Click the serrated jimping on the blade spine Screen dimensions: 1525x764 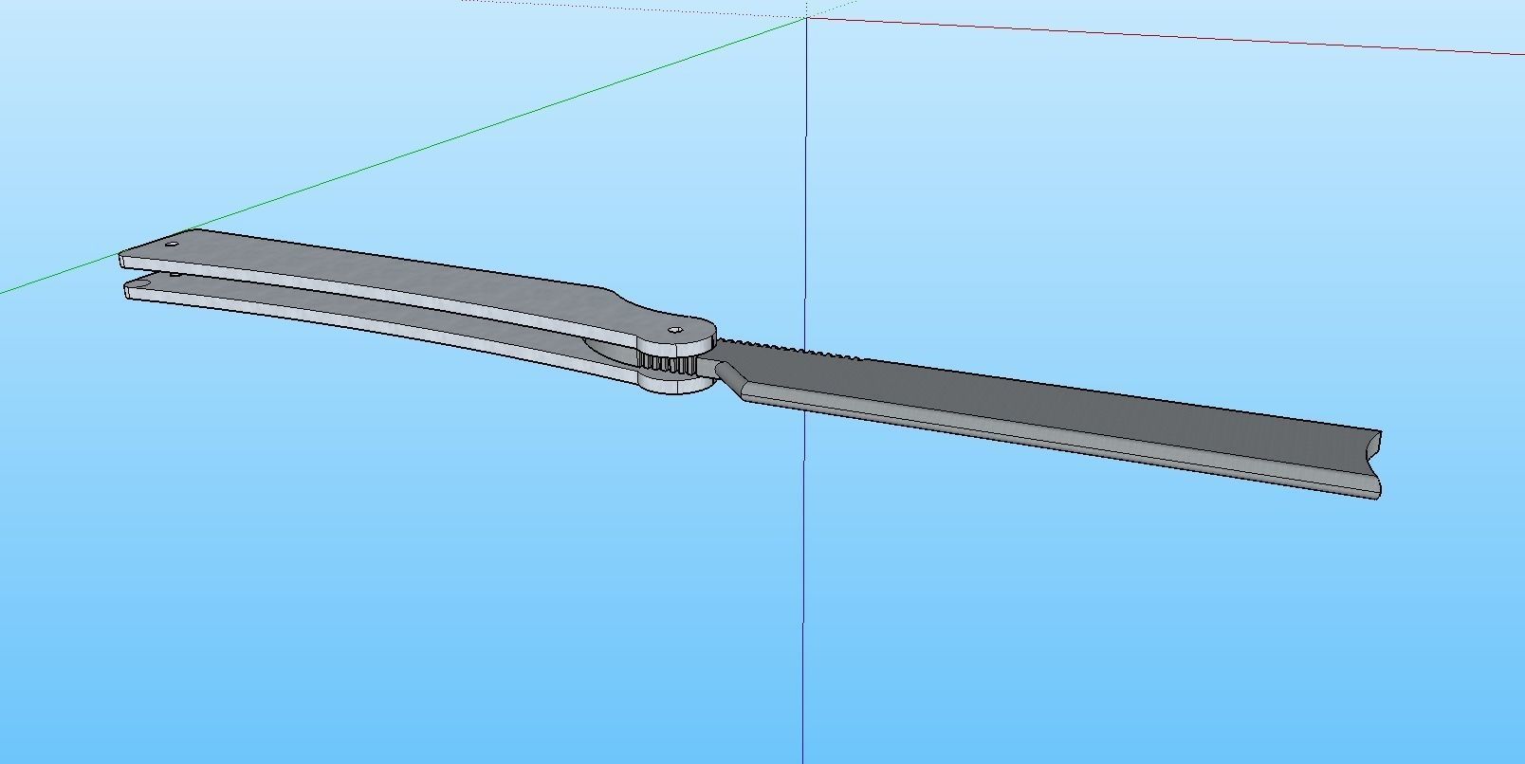pyautogui.click(x=792, y=348)
